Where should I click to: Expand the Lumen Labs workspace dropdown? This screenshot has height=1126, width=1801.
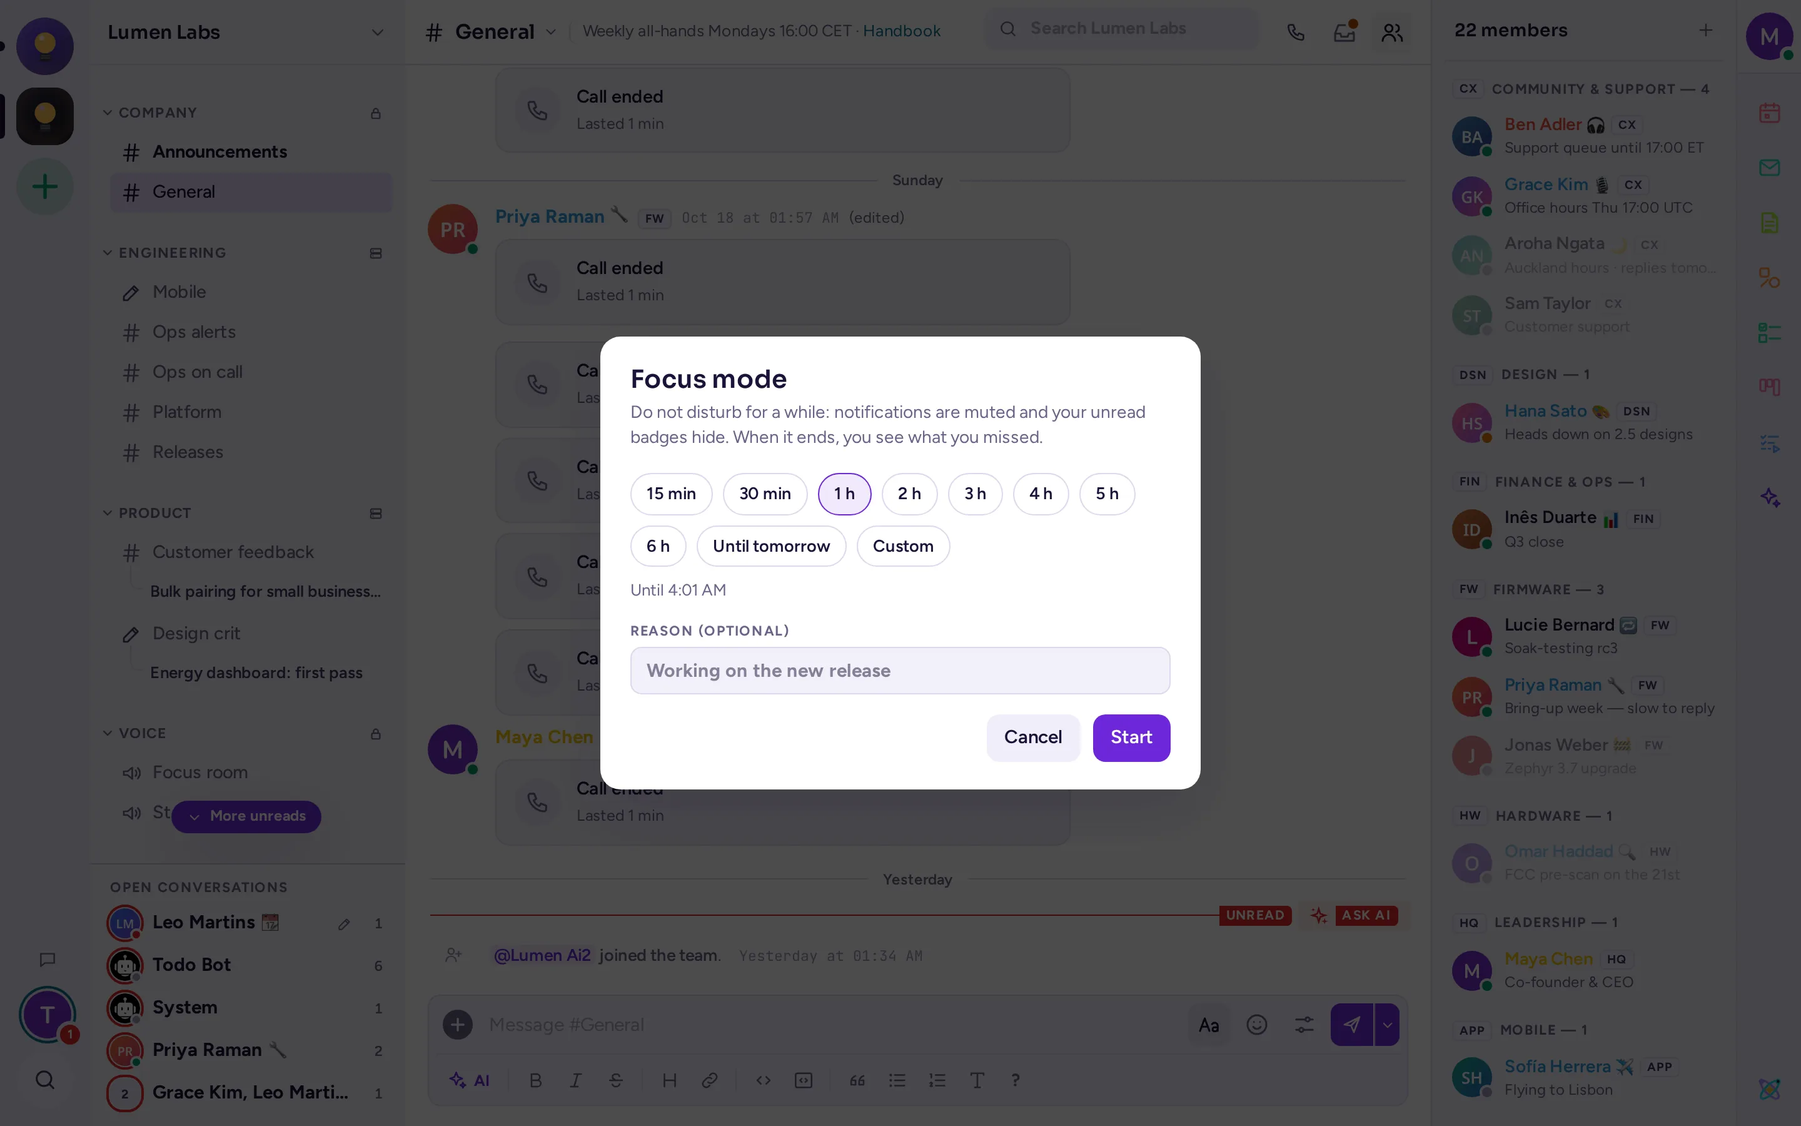point(377,32)
